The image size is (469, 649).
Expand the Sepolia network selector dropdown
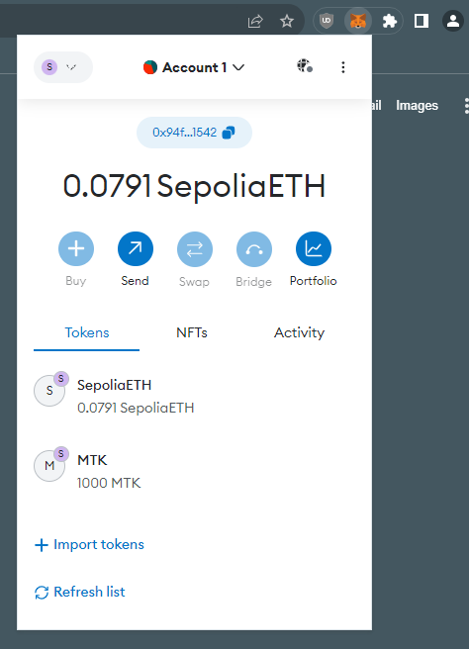tap(63, 67)
